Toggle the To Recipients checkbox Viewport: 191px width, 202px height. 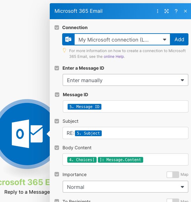(57, 201)
